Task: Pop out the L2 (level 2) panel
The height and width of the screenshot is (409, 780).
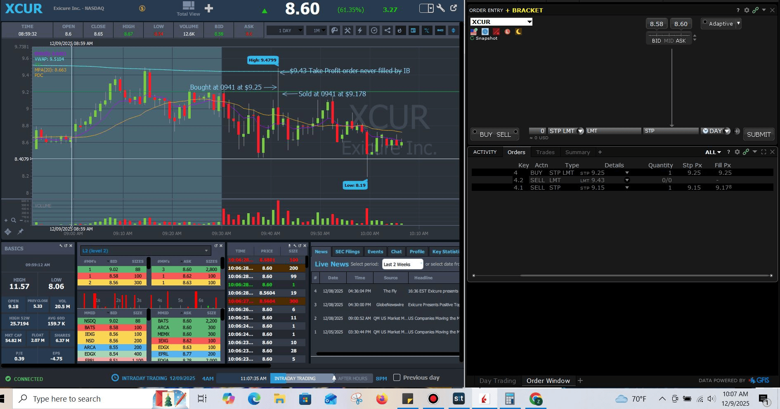Action: [x=216, y=245]
